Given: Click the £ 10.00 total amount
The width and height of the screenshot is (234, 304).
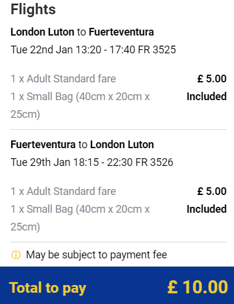Looking at the screenshot, I should coord(198,287).
